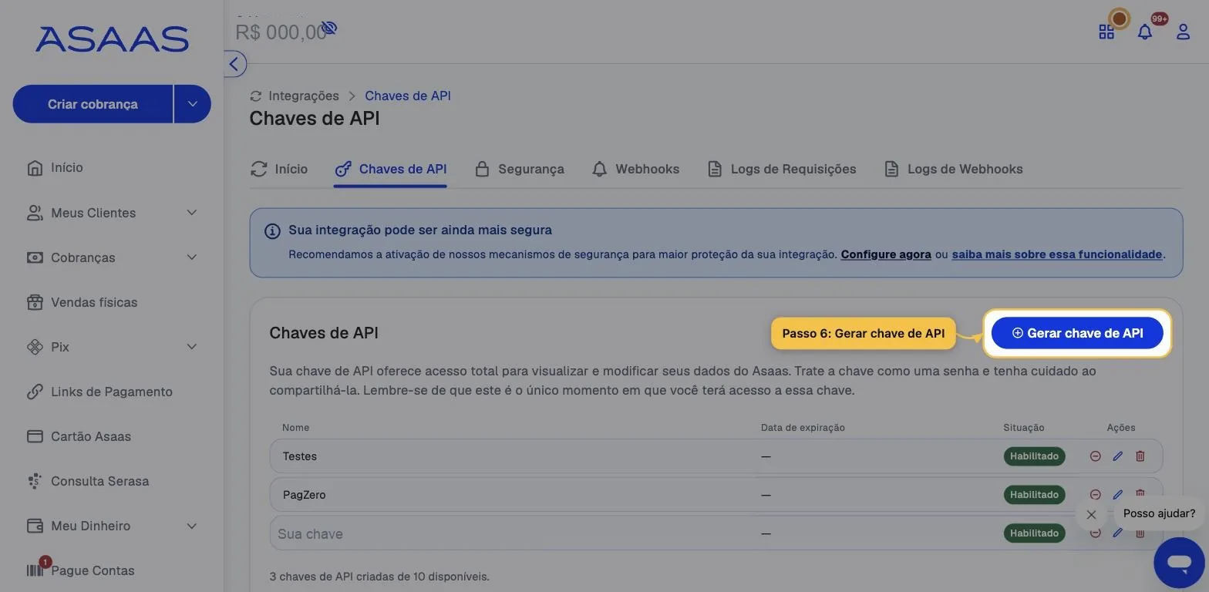Screen dimensions: 1209x592
Task: Open saiba mais sobre essa funcionalidade link
Action: point(1057,254)
